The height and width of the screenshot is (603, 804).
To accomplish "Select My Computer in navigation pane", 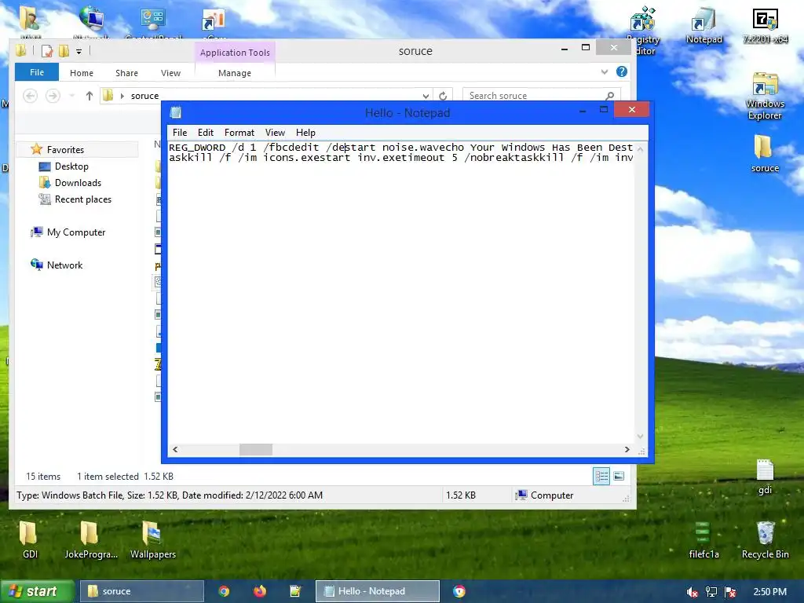I will (76, 232).
